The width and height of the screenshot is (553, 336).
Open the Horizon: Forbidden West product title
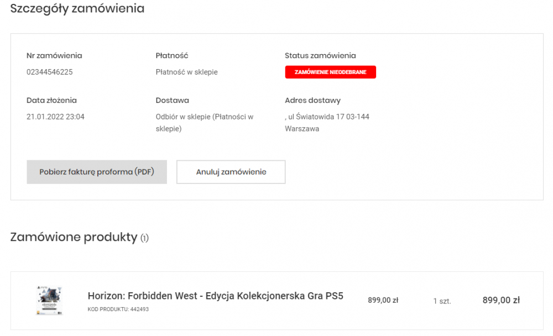tap(215, 296)
